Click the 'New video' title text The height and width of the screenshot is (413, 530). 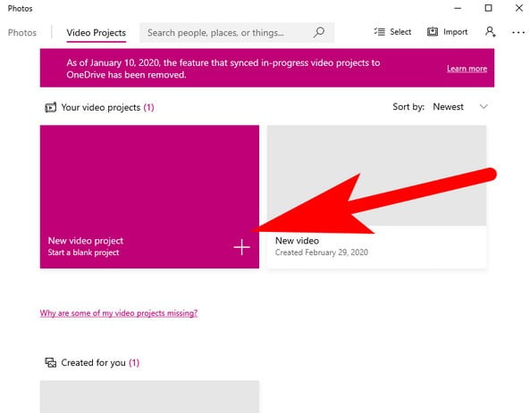pos(297,241)
